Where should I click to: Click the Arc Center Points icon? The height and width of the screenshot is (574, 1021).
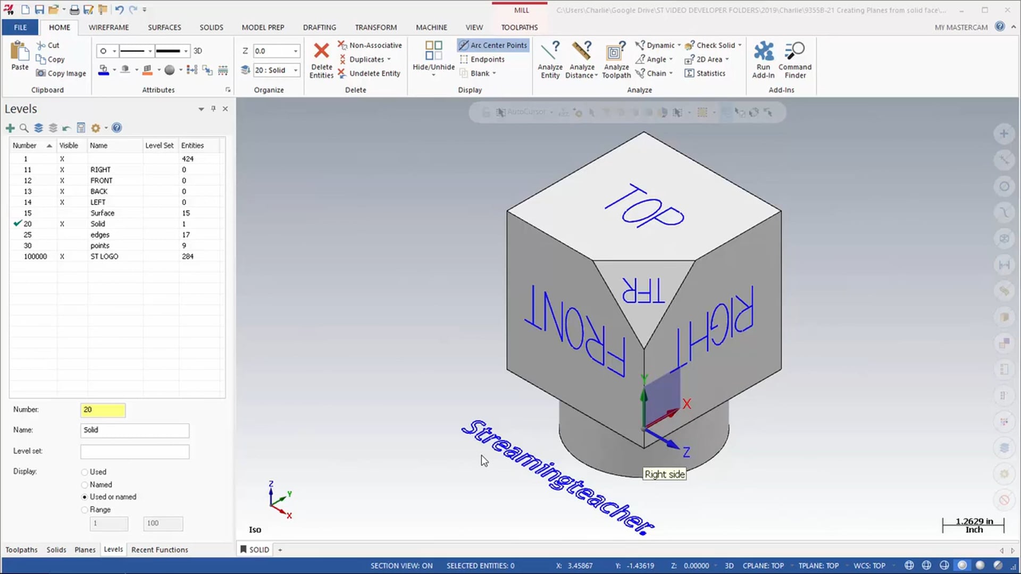[492, 44]
